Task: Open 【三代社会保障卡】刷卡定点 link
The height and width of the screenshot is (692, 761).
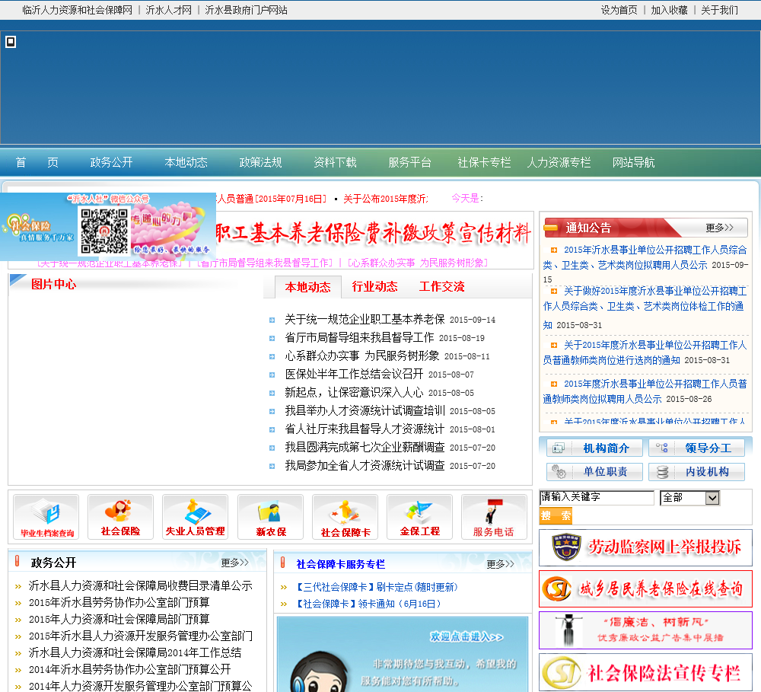Action: pos(376,587)
